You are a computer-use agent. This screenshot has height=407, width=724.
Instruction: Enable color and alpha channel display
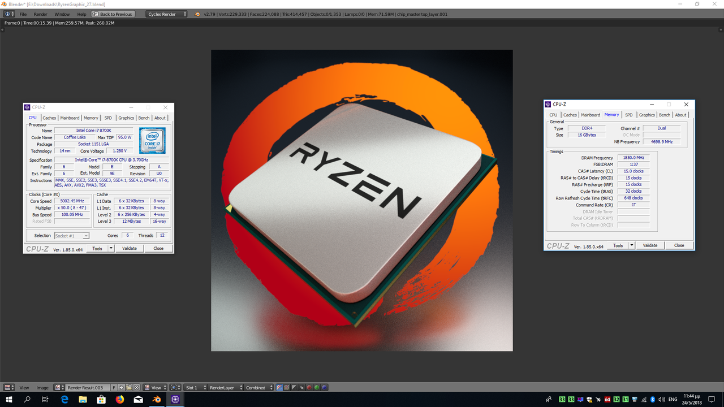coord(279,388)
